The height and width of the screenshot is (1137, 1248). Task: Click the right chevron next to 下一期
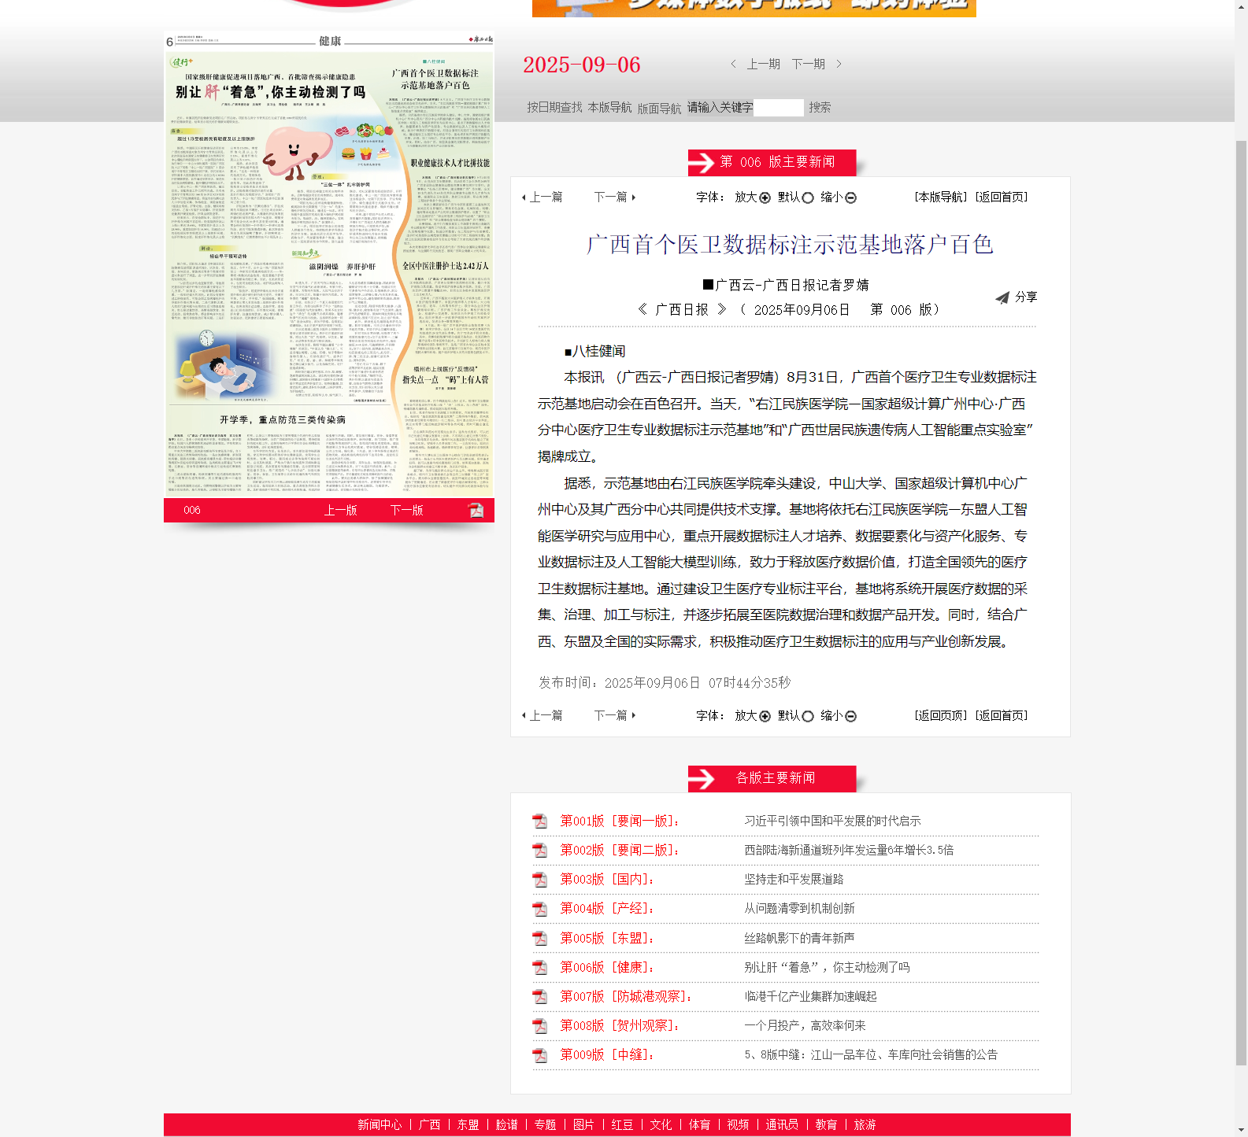[x=839, y=64]
